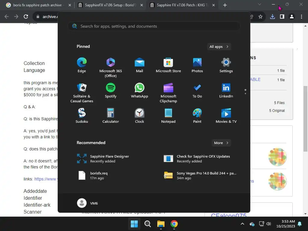Reload the page in Chrome

click(26, 17)
